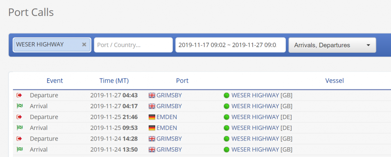Select timestamp 2019-11-24 13:50
Screen dimensions: 391x157
114,150
